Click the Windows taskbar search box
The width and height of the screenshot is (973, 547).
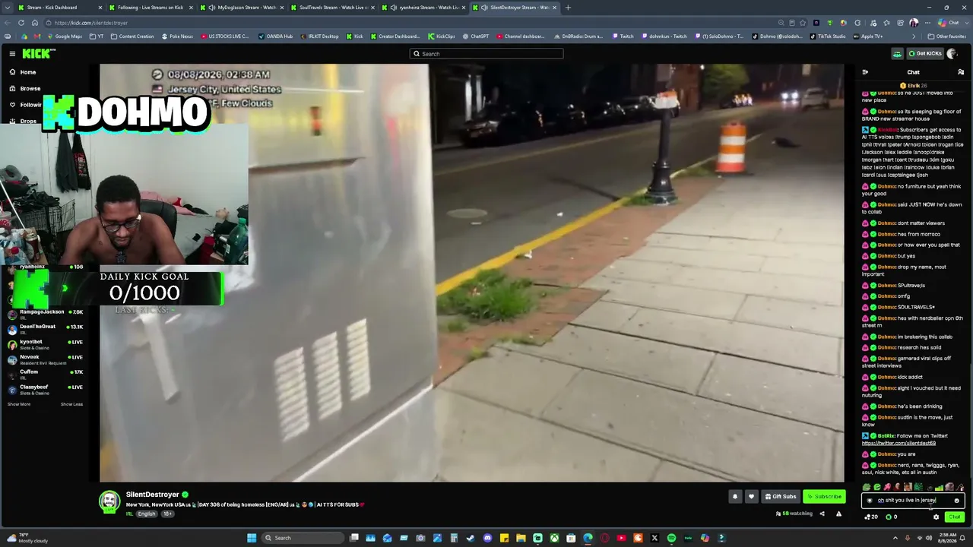(x=303, y=538)
